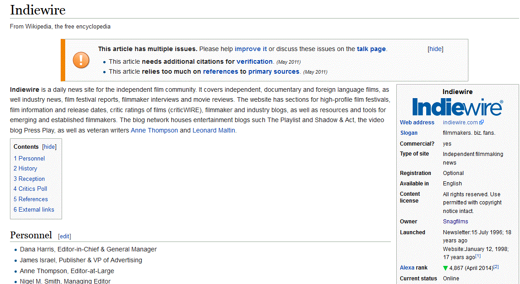Click 'Newsletter:15 July 1996' launch text
520x284 pixels.
[473, 232]
